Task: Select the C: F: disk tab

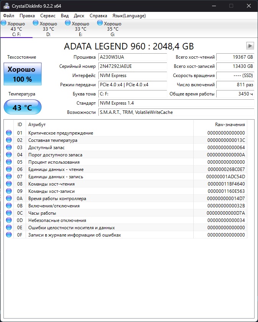Action: tap(16, 29)
